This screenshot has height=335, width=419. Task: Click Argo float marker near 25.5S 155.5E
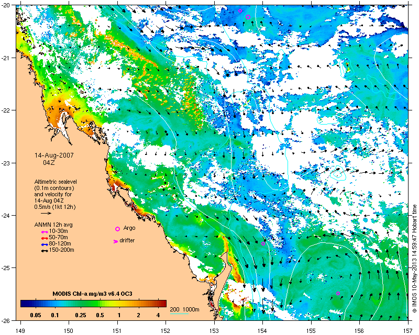338,293
